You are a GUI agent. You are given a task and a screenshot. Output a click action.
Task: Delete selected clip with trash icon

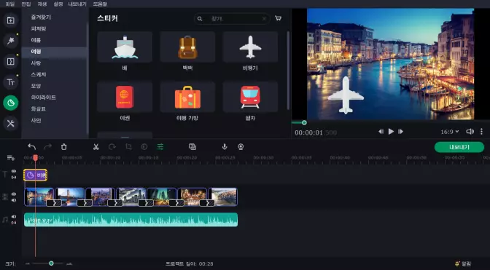63,147
